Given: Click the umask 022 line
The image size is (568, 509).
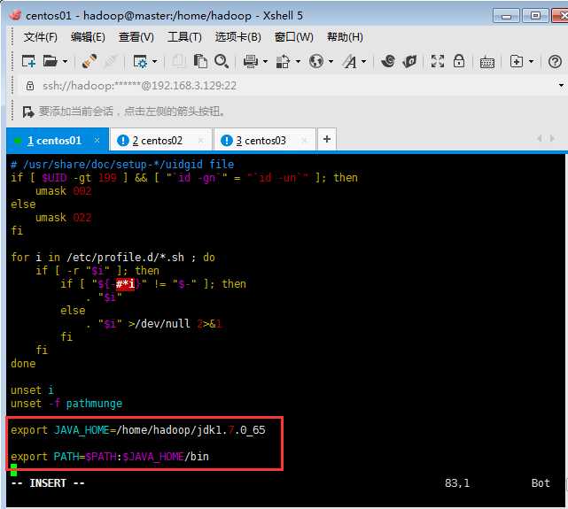Looking at the screenshot, I should (x=64, y=218).
